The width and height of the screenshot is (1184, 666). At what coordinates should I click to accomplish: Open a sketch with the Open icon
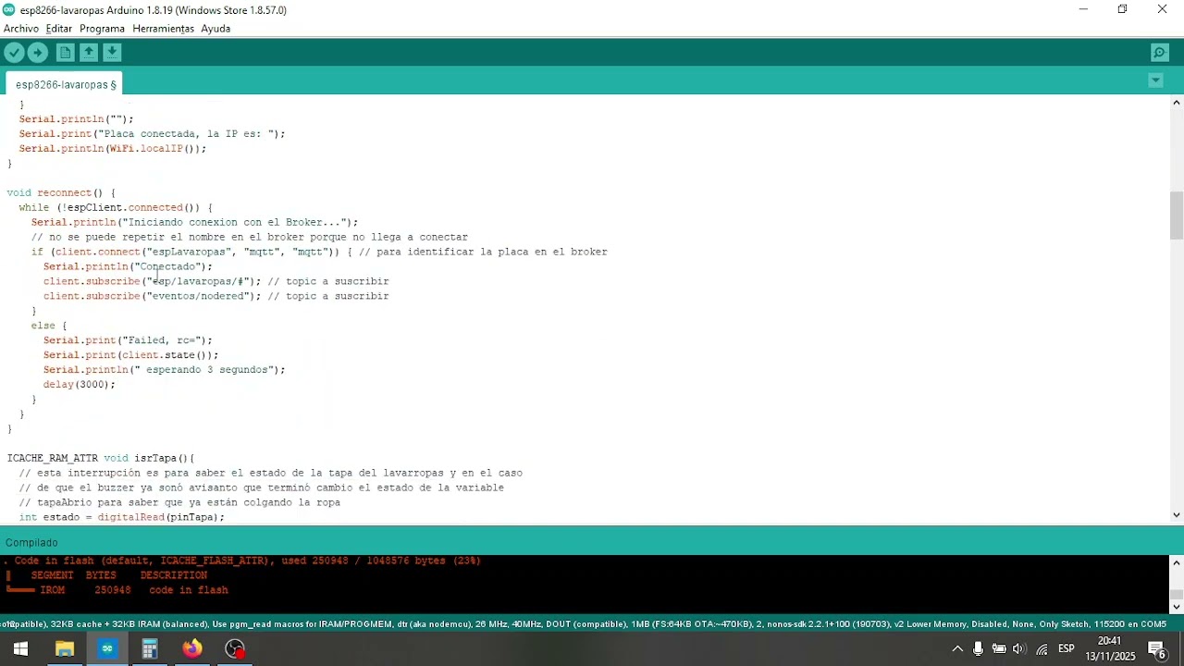(x=89, y=53)
